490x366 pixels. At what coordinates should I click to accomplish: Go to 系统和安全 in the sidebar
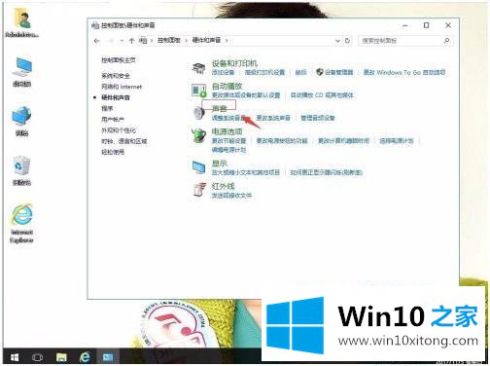(x=116, y=76)
